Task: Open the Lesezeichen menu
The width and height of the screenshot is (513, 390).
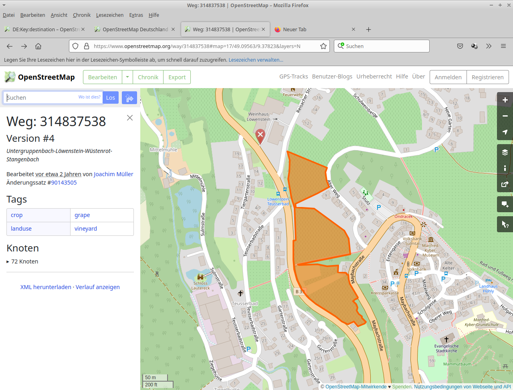Action: coord(109,15)
